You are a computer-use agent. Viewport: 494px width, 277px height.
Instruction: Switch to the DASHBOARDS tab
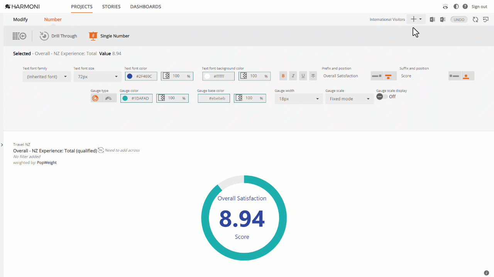145,7
